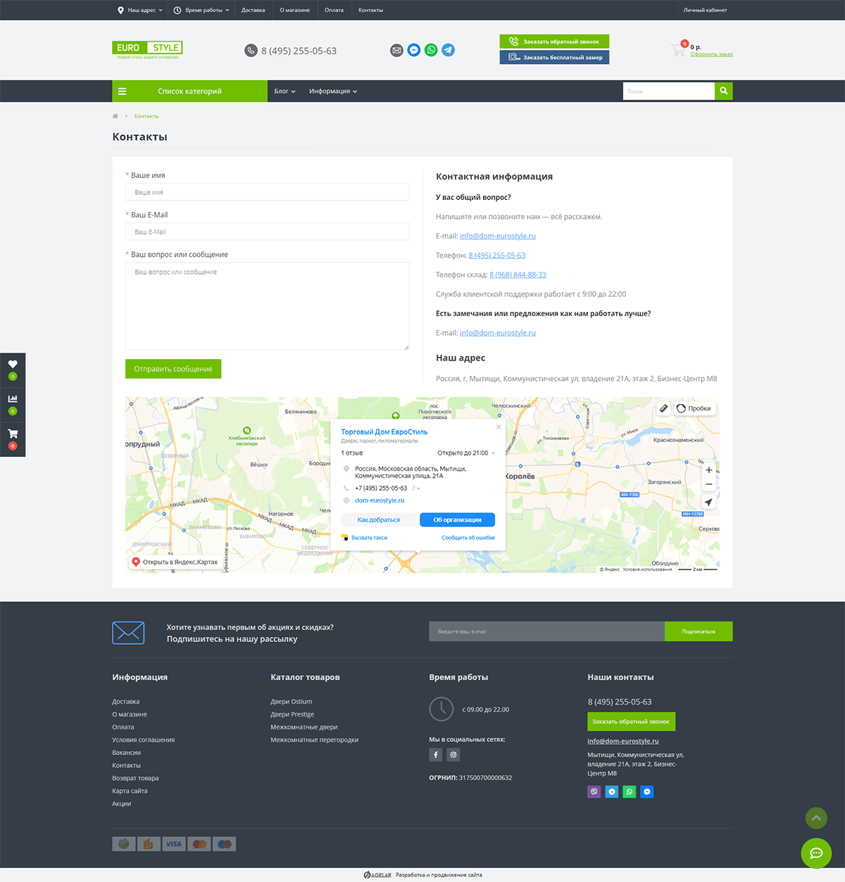The image size is (845, 882).
Task: Click the Ваш вопрос или сообщение textarea
Action: click(268, 306)
